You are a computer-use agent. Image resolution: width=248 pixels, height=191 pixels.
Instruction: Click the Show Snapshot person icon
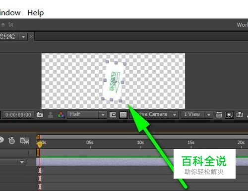point(51,115)
